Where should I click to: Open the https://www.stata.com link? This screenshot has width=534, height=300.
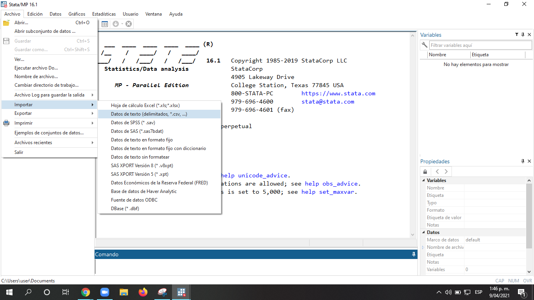click(338, 93)
